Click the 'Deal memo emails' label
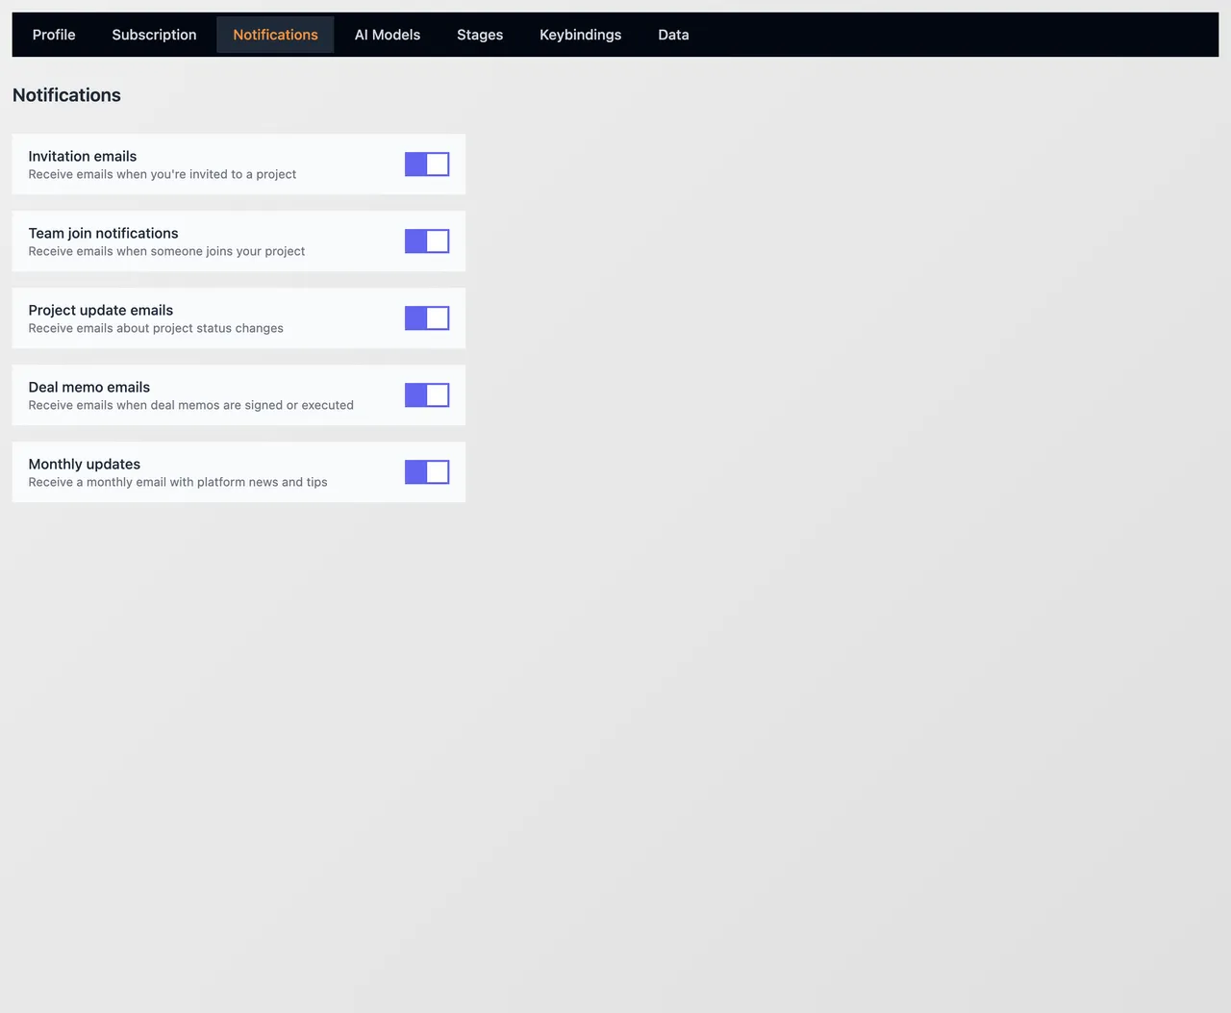The width and height of the screenshot is (1231, 1013). coord(89,387)
